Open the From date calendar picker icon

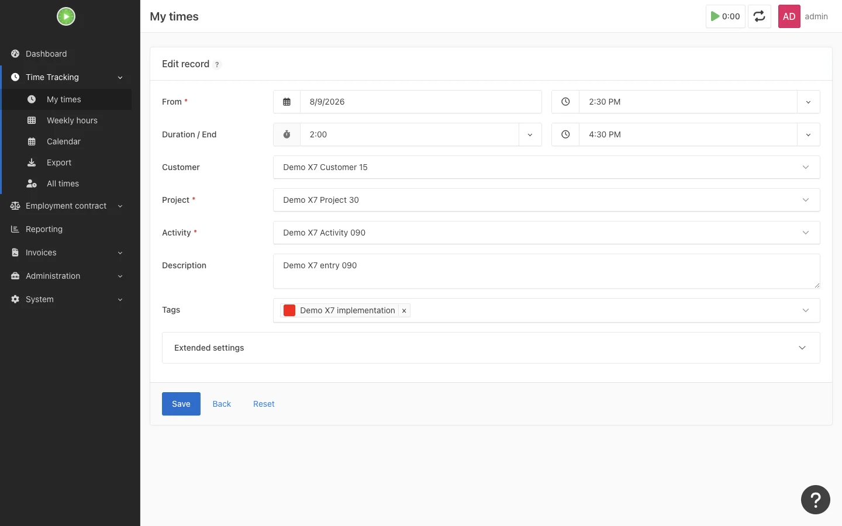point(287,102)
